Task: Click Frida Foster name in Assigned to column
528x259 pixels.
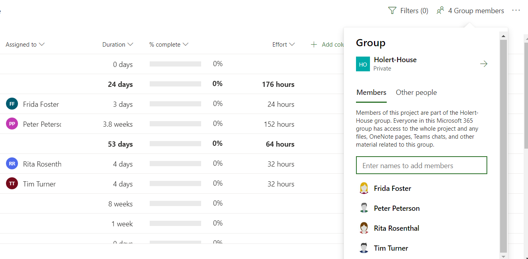Action: coord(41,104)
